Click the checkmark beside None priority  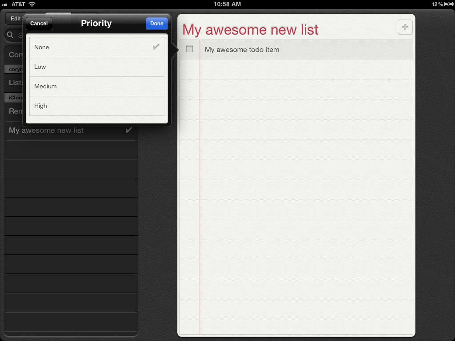(156, 47)
